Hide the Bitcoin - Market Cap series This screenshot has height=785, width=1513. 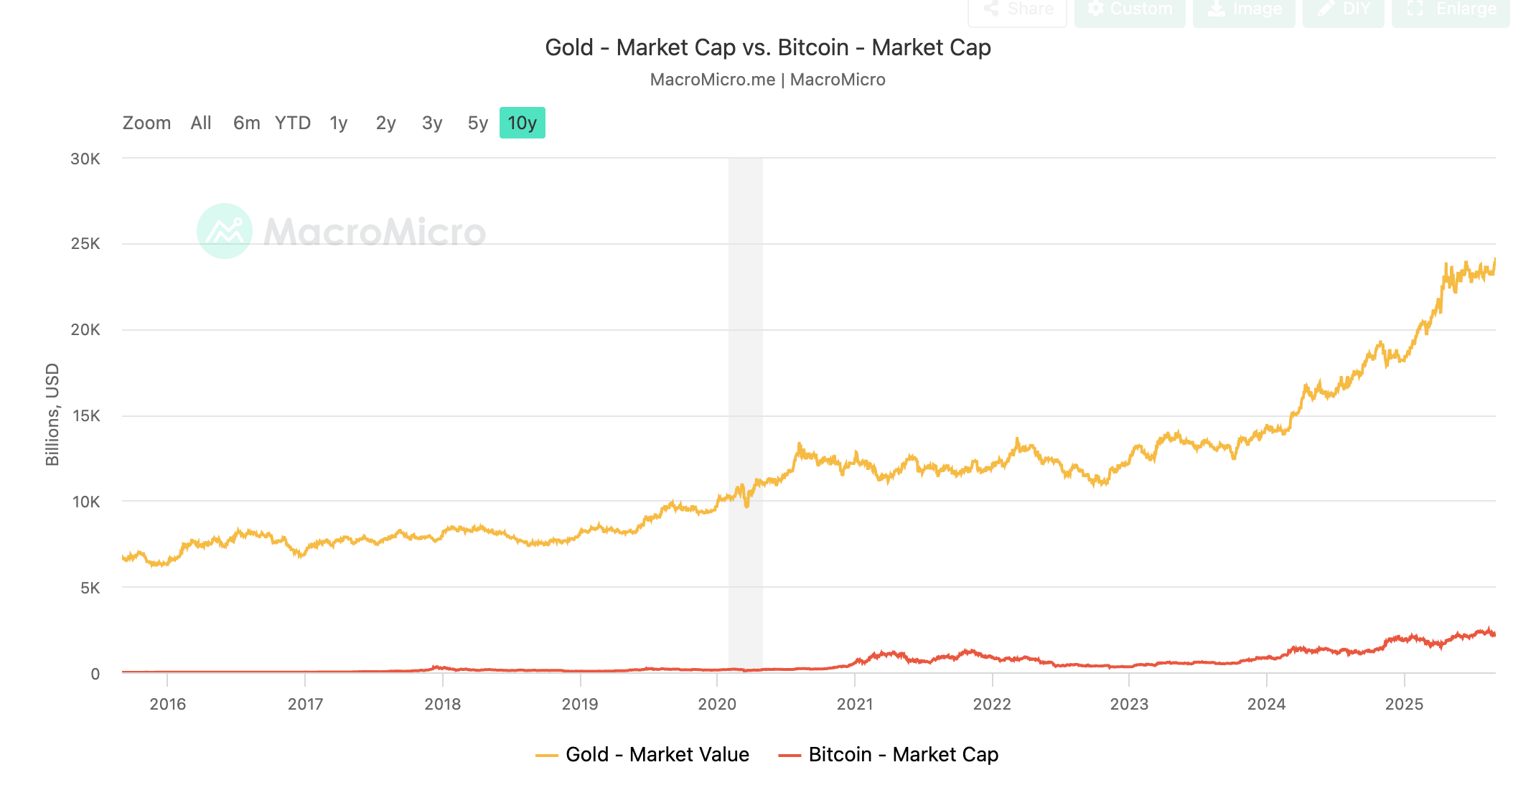903,755
